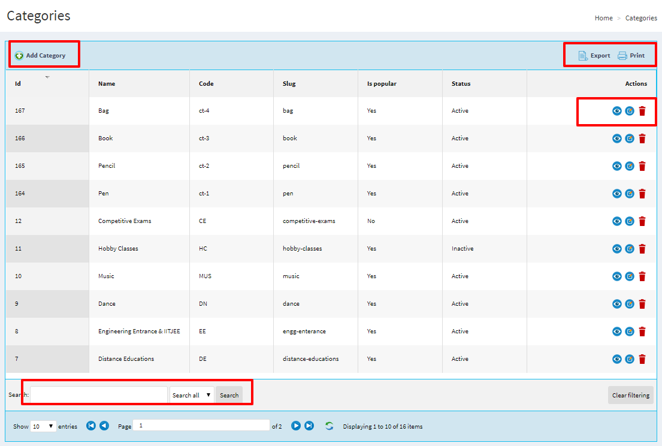The image size is (662, 446).
Task: Open the Show entries count dropdown
Action: 43,426
